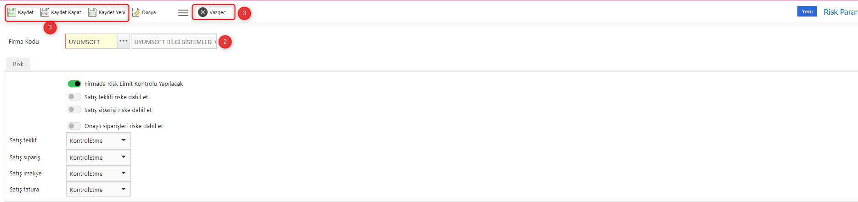This screenshot has height=202, width=858.
Task: Enable Satış teklifi riske dahil et
Action: tap(74, 97)
